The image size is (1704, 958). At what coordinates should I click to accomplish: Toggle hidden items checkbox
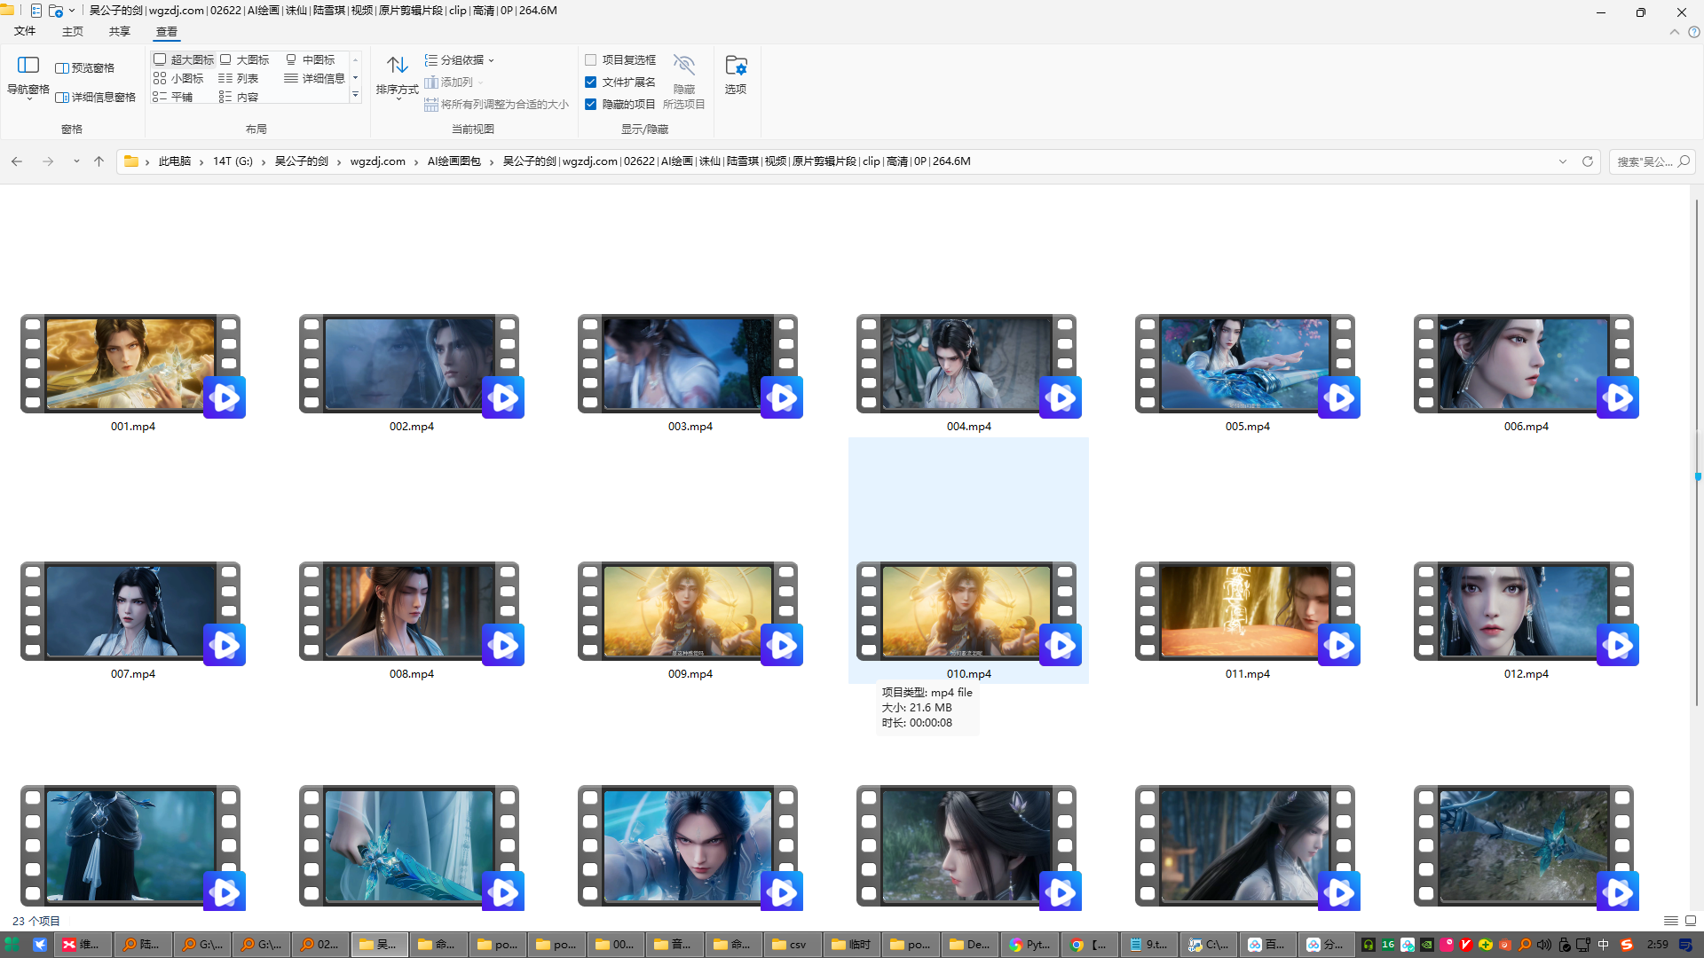[x=590, y=104]
